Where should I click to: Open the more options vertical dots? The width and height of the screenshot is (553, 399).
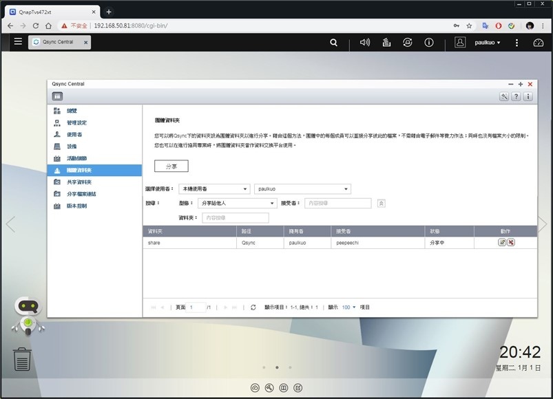[x=517, y=43]
